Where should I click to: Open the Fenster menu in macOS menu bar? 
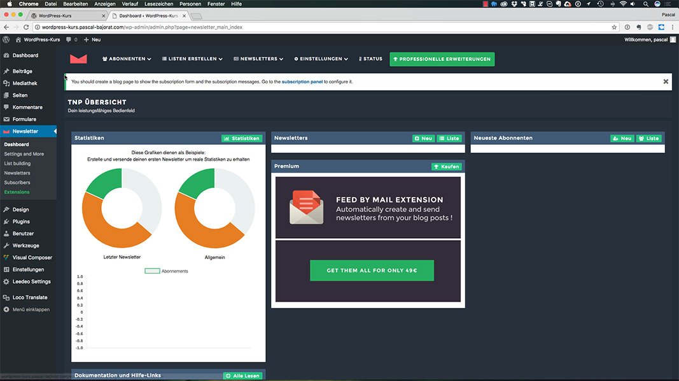[x=216, y=4]
